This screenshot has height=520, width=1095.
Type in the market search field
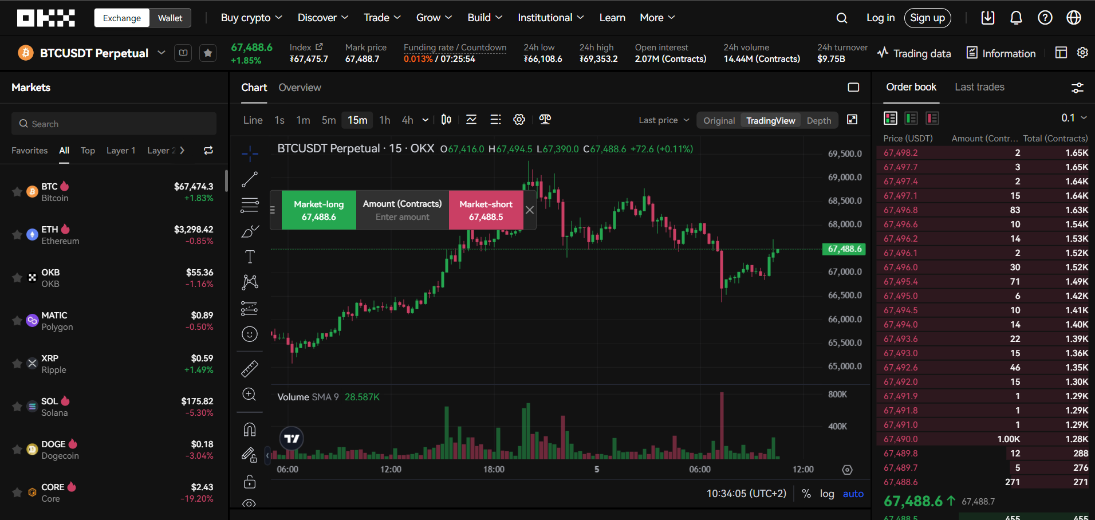(113, 123)
